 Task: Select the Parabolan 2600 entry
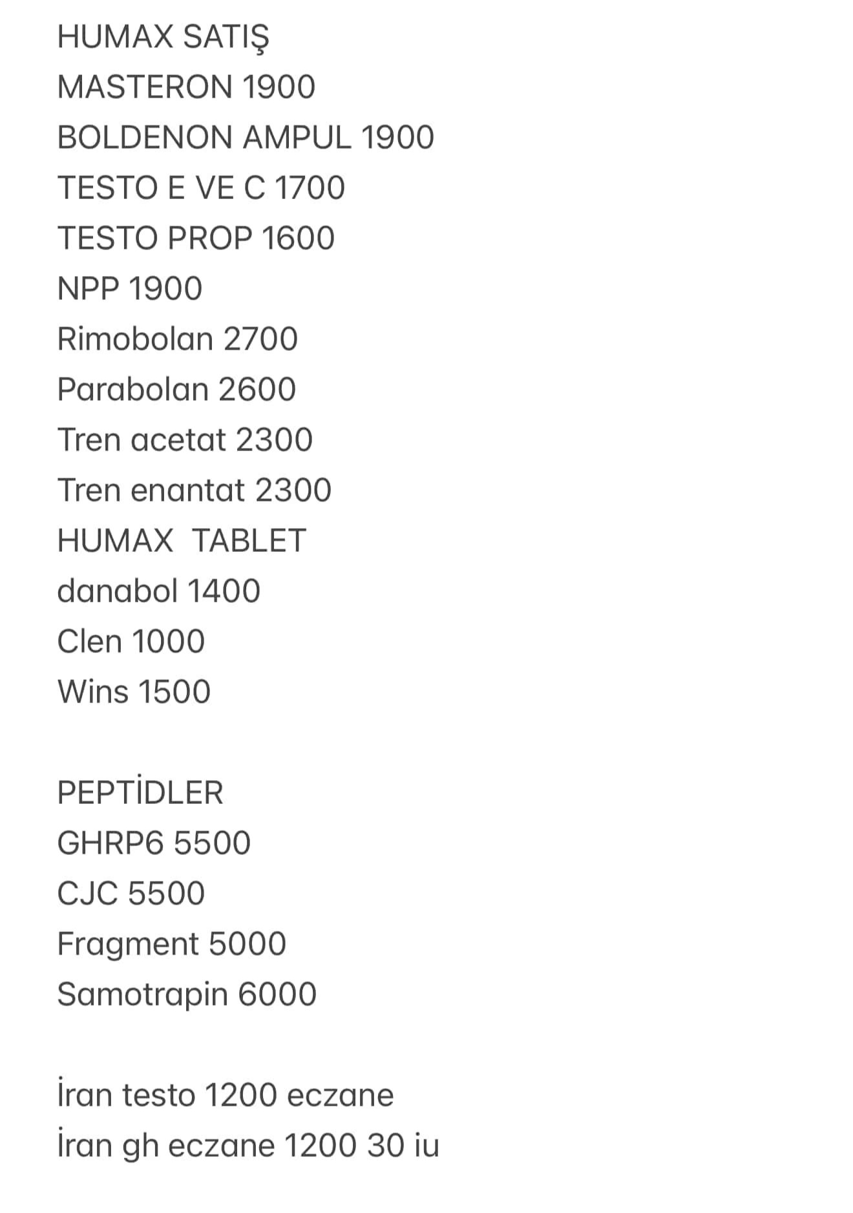pos(176,389)
